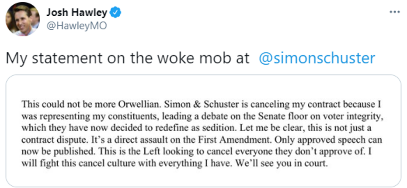This screenshot has height=188, width=407.
Task: Click the Josh Hawley display name
Action: [x=77, y=13]
